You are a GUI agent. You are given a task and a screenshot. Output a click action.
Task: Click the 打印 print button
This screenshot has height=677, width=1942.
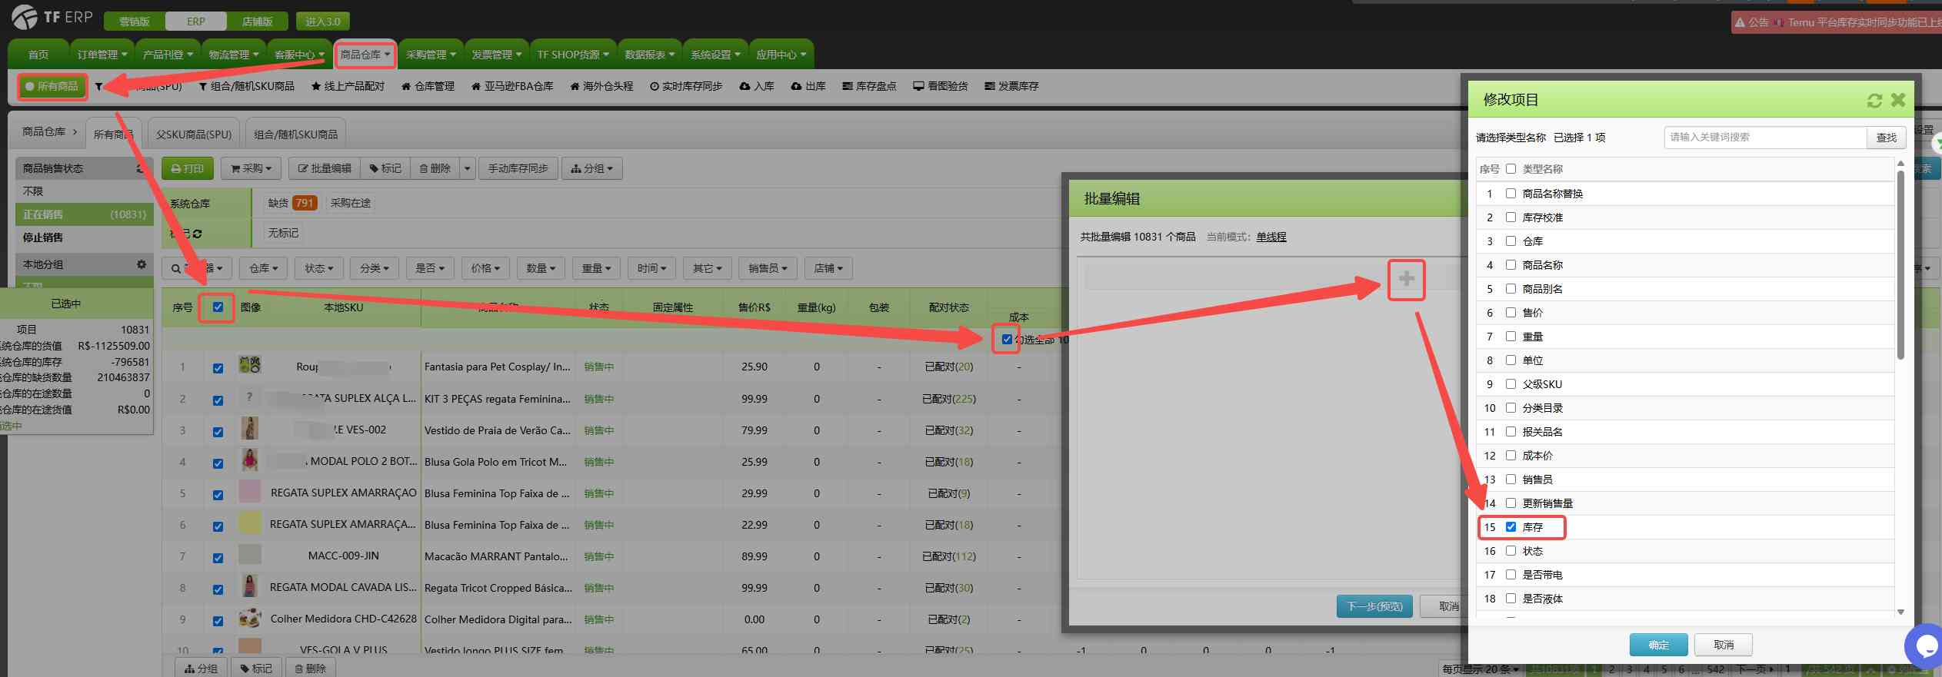(x=188, y=168)
